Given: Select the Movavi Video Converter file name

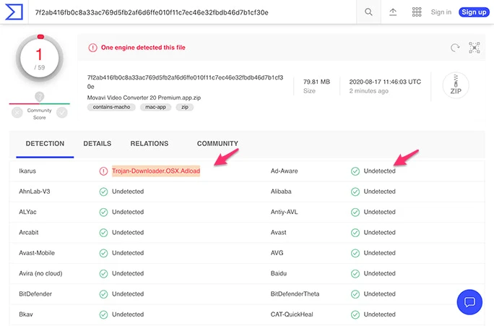Looking at the screenshot, I should [x=144, y=98].
